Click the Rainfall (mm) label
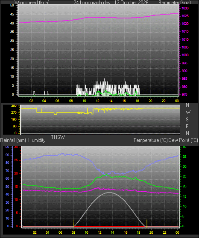 pos(13,140)
